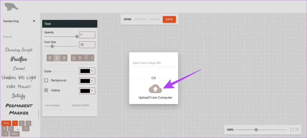Toggle overline text formatting
Screen dimensions: 307x138
tap(86, 58)
